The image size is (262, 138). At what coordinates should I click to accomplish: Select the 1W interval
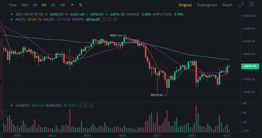tap(62, 5)
